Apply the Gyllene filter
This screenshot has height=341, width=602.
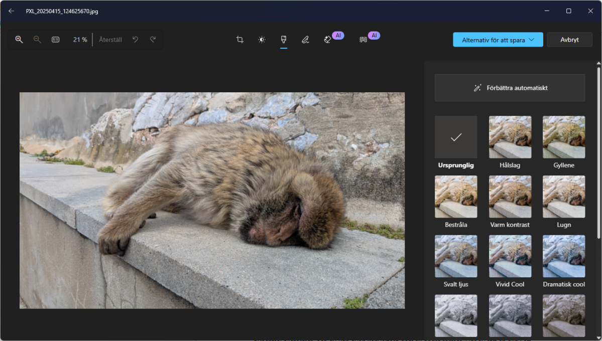pyautogui.click(x=563, y=136)
